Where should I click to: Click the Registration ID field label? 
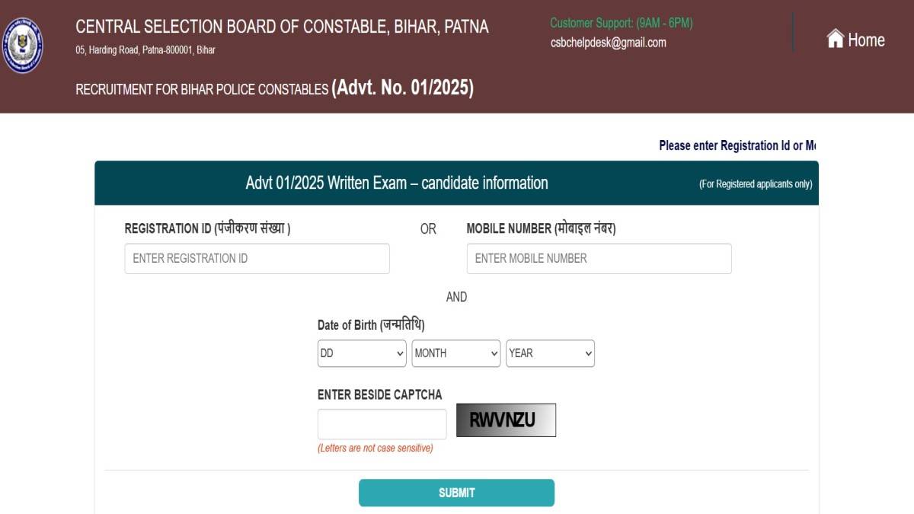(x=207, y=228)
